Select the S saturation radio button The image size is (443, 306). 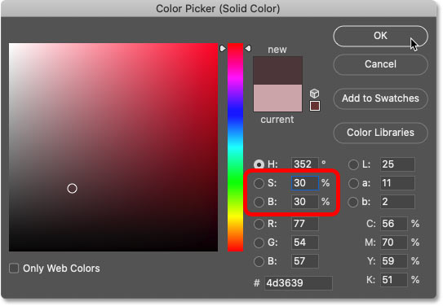(259, 183)
